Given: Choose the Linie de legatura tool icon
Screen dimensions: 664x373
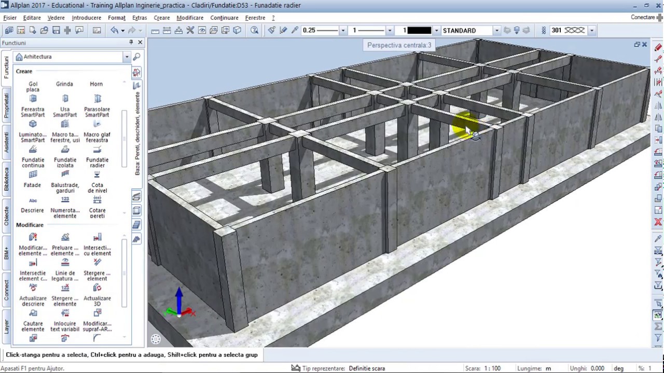Looking at the screenshot, I should pos(65,263).
